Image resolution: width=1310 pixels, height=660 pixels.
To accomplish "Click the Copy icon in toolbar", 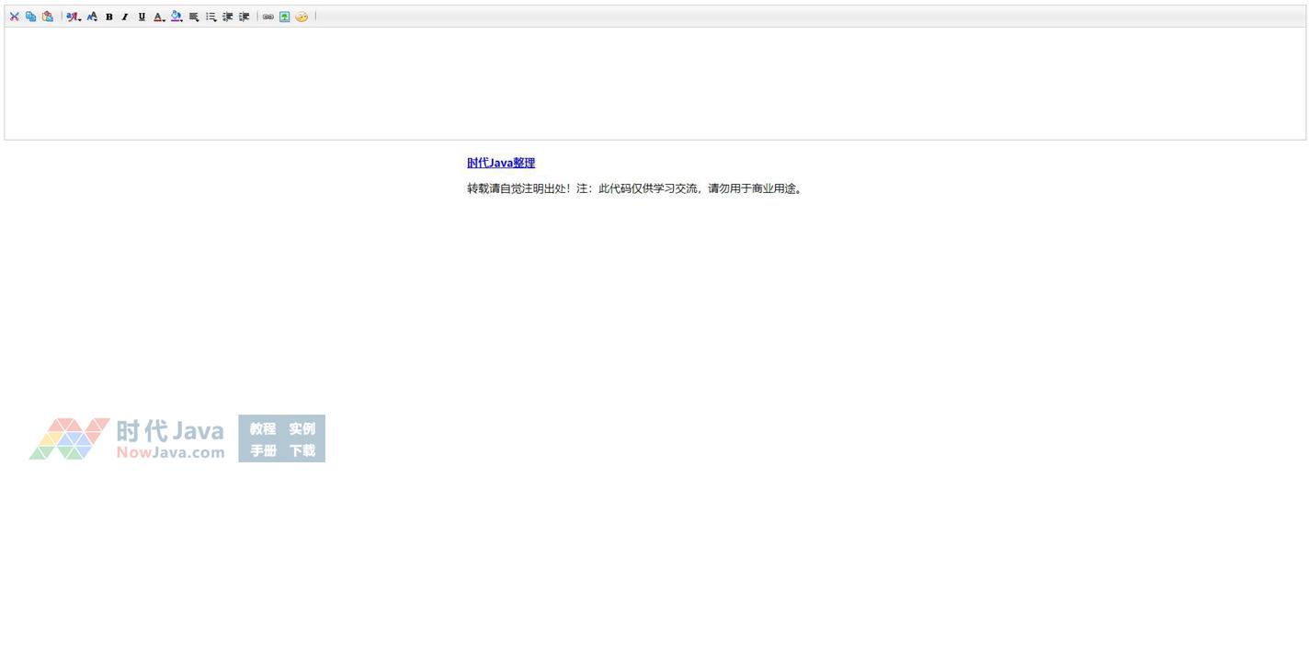I will (x=30, y=17).
